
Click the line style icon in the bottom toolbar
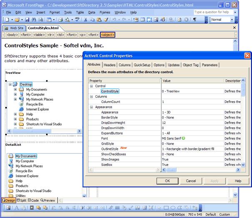pos(117,208)
